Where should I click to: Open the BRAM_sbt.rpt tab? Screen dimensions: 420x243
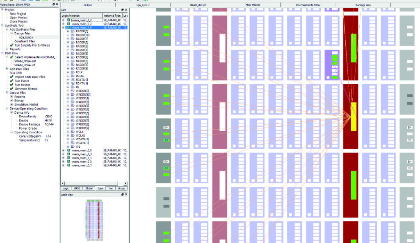198,5
